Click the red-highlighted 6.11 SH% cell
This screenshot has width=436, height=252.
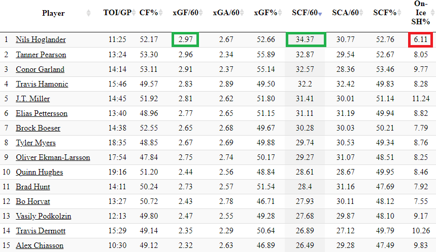pos(421,39)
